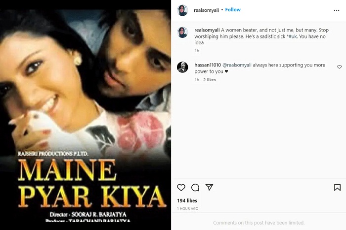
Task: Click the caption's 1h timestamp
Action: click(x=197, y=51)
